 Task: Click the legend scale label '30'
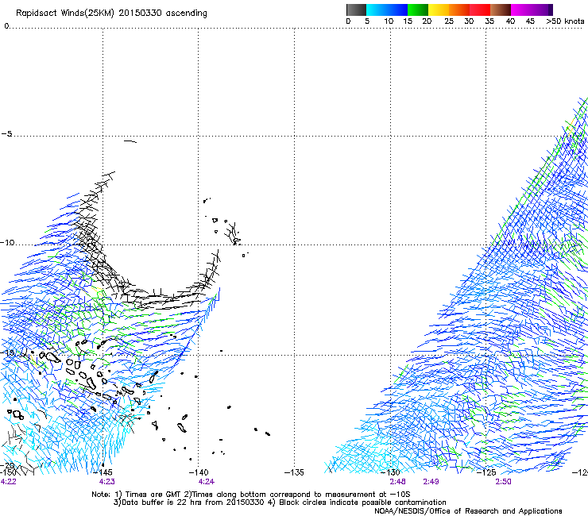(x=469, y=21)
